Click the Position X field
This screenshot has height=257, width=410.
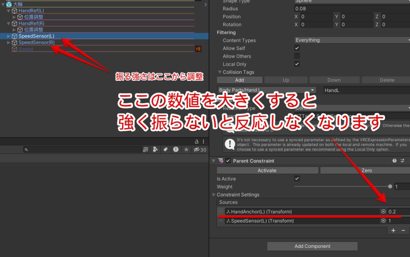[x=316, y=16]
